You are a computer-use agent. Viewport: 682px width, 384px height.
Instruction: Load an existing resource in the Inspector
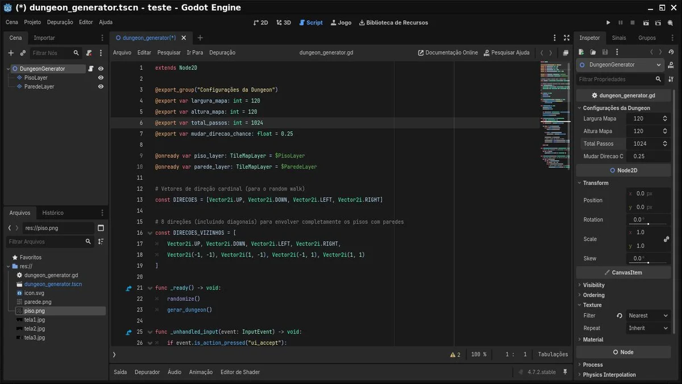(x=593, y=52)
